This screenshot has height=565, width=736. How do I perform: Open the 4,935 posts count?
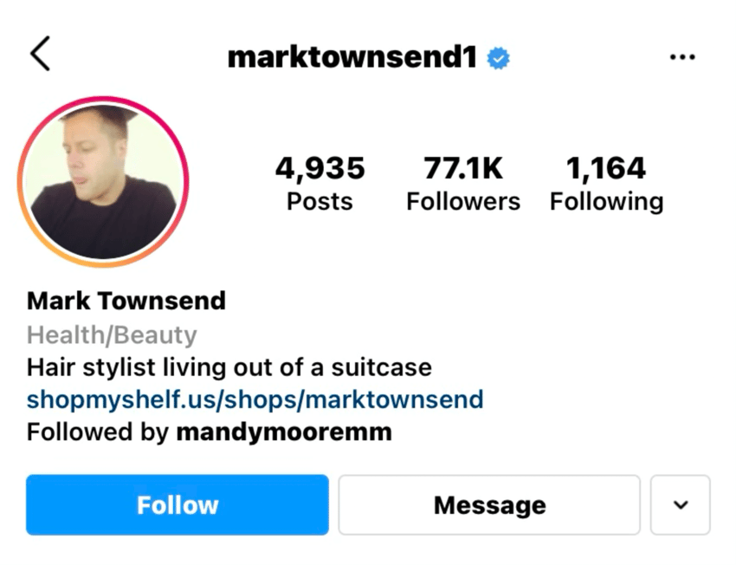(x=320, y=183)
